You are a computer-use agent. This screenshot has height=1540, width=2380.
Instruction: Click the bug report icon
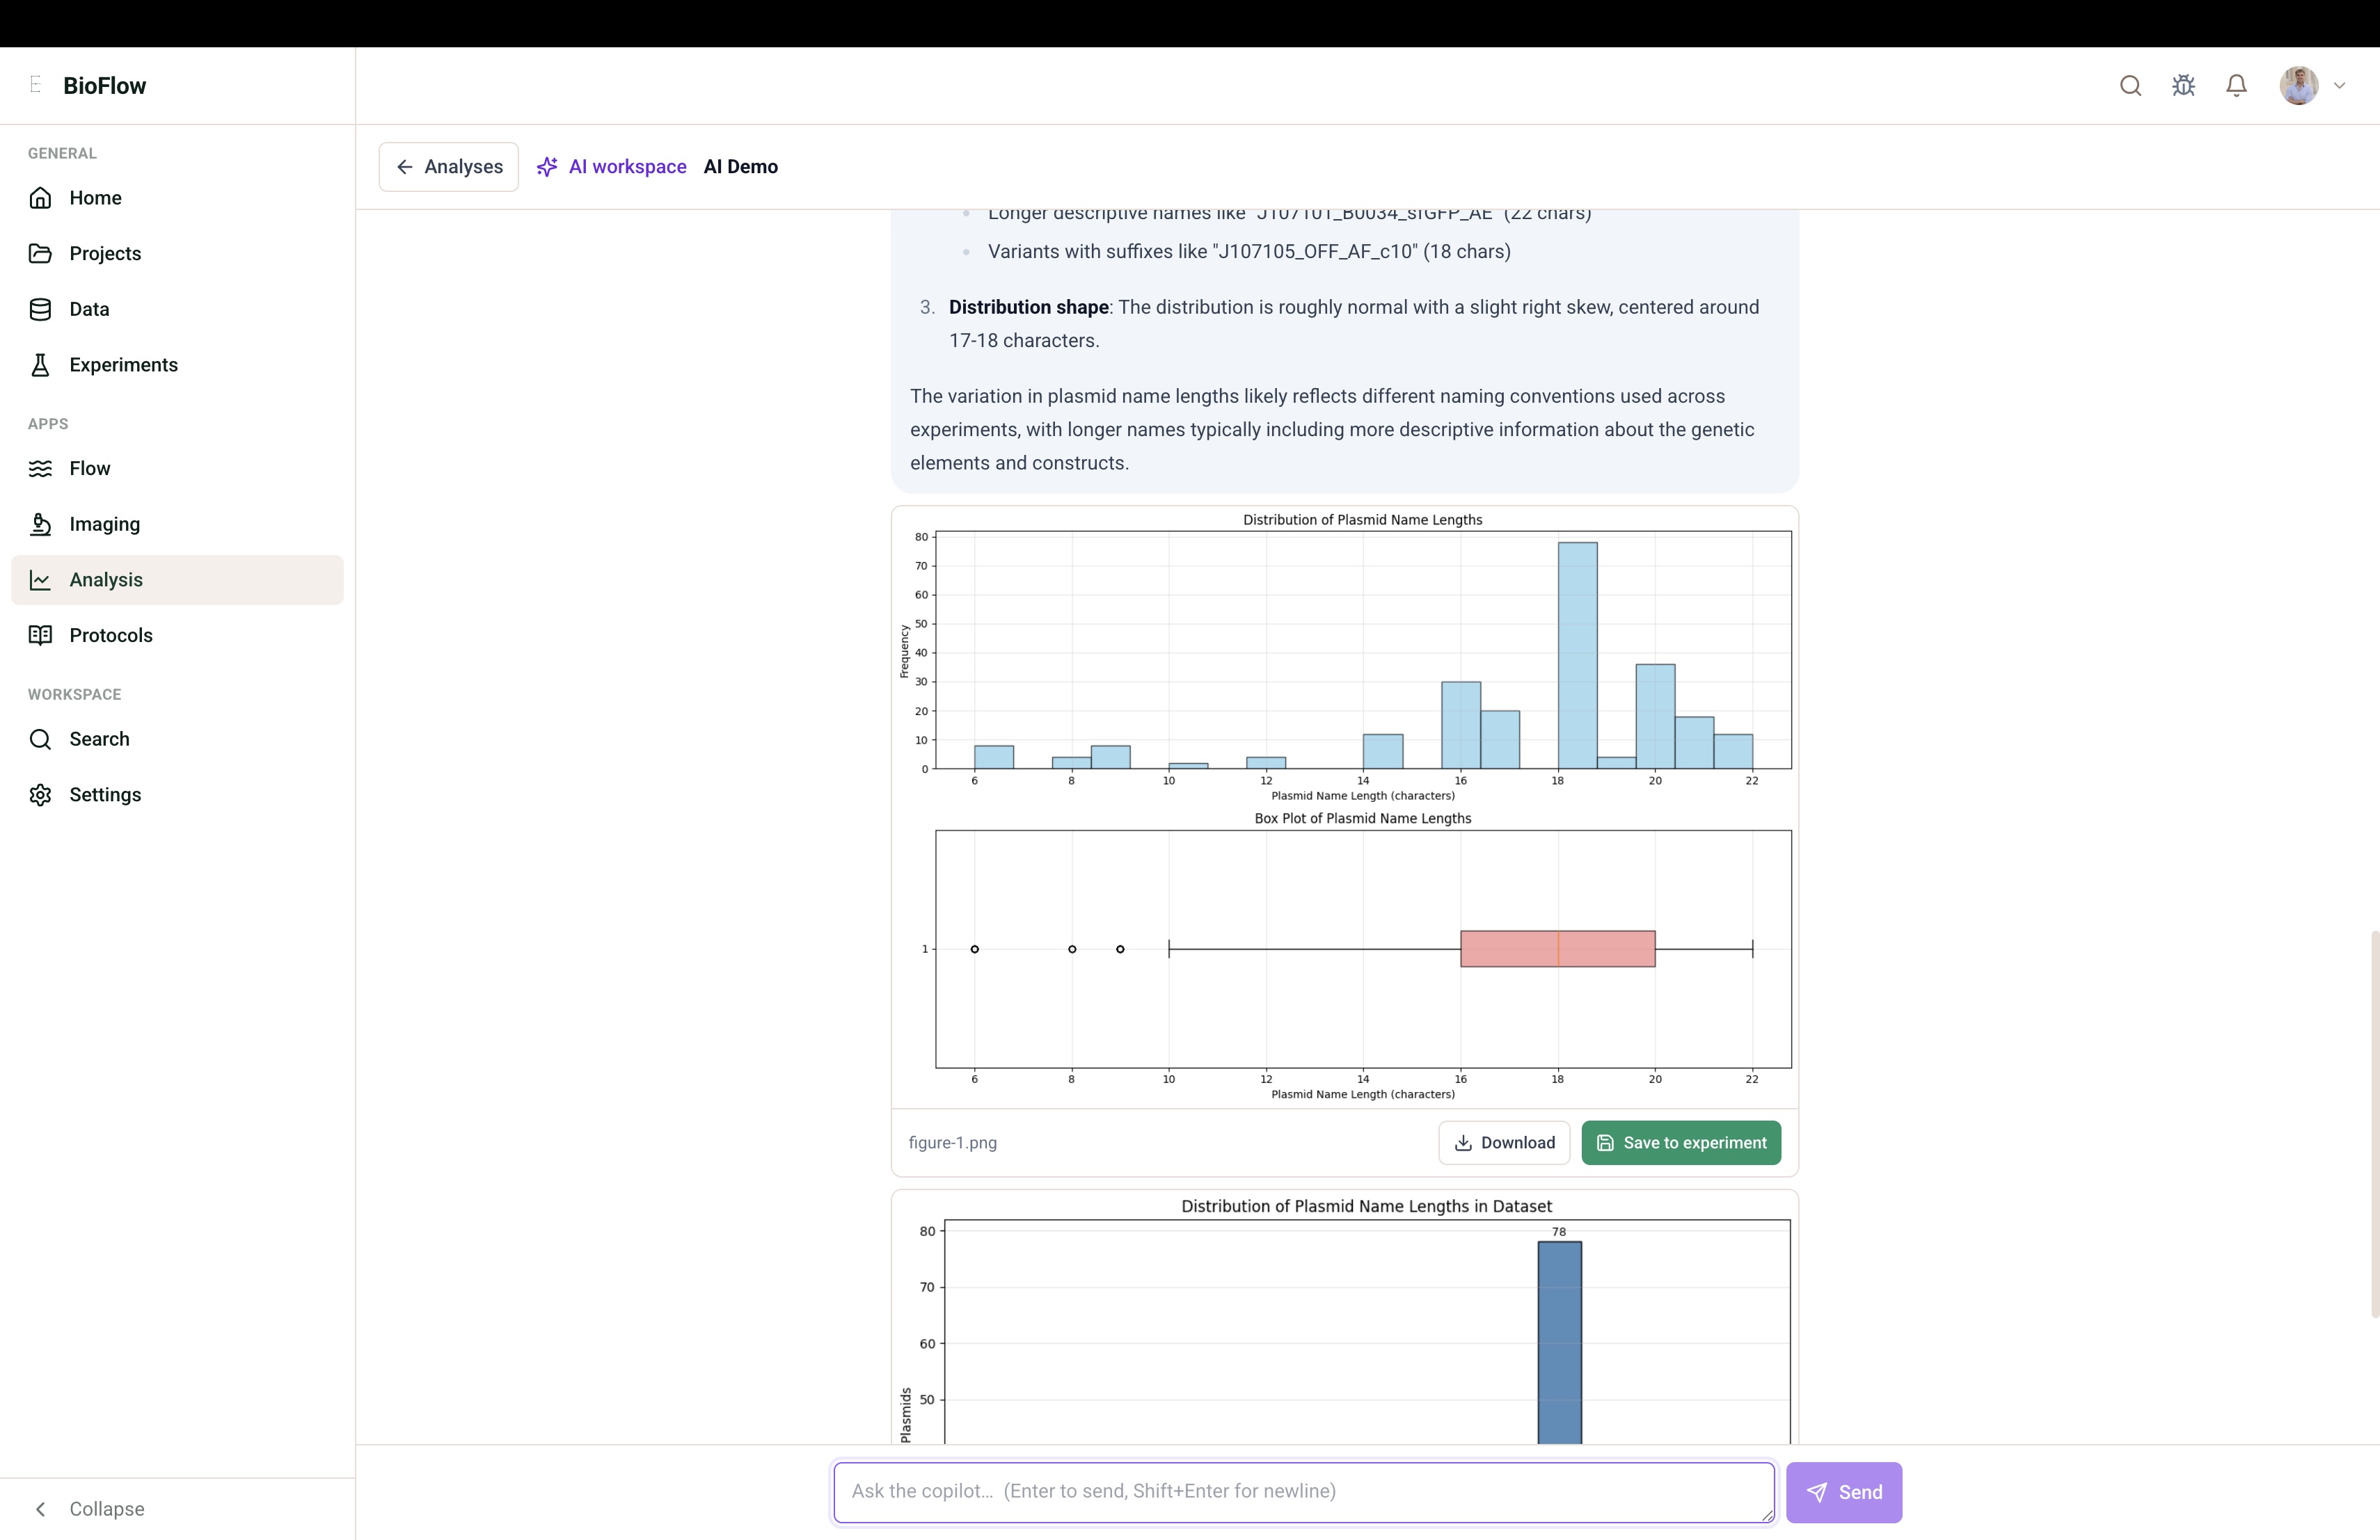pyautogui.click(x=2183, y=86)
